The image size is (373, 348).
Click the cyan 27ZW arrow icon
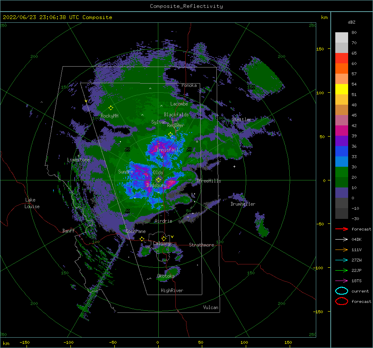tap(342, 260)
